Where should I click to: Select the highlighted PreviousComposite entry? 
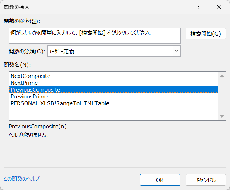tap(114, 90)
